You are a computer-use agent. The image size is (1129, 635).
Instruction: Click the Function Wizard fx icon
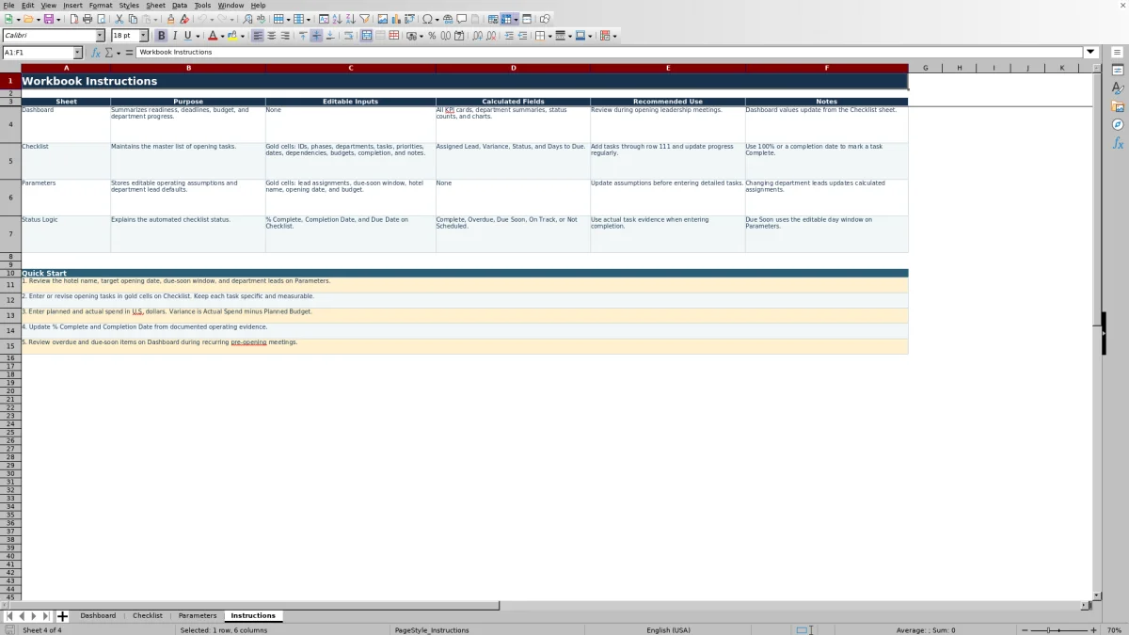tap(96, 53)
